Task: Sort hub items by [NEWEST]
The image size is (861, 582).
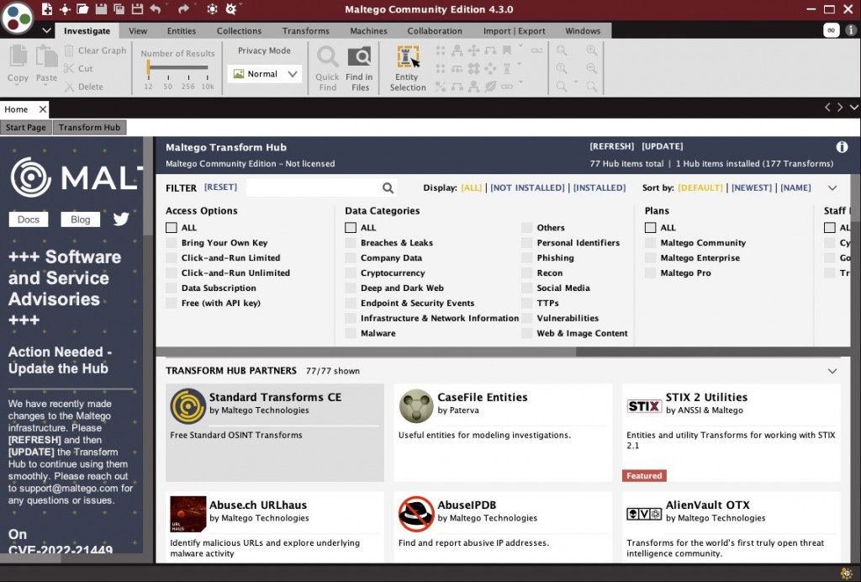Action: pos(752,188)
